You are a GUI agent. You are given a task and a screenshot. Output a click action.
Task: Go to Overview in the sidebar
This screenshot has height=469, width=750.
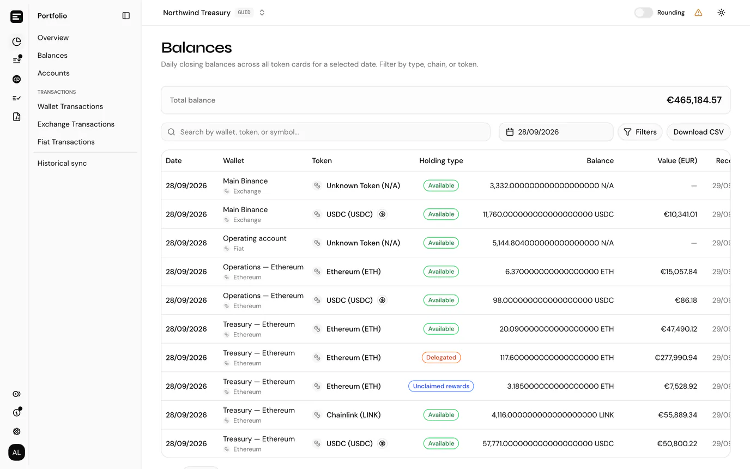pos(53,38)
